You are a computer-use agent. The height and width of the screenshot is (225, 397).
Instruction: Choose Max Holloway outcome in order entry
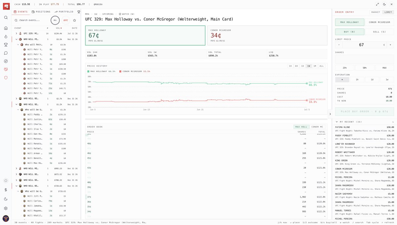pyautogui.click(x=350, y=22)
